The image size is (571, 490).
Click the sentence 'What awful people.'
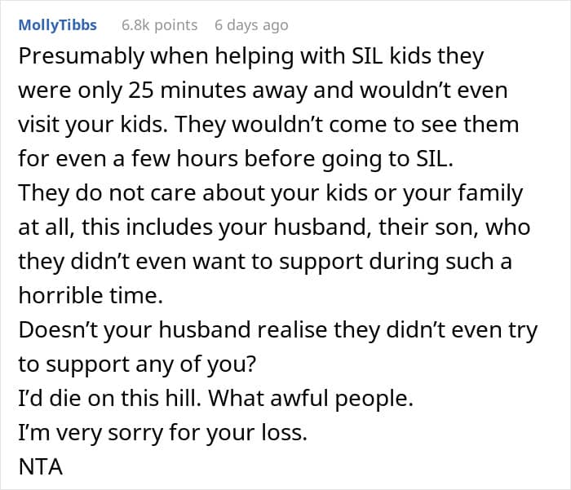coord(311,399)
